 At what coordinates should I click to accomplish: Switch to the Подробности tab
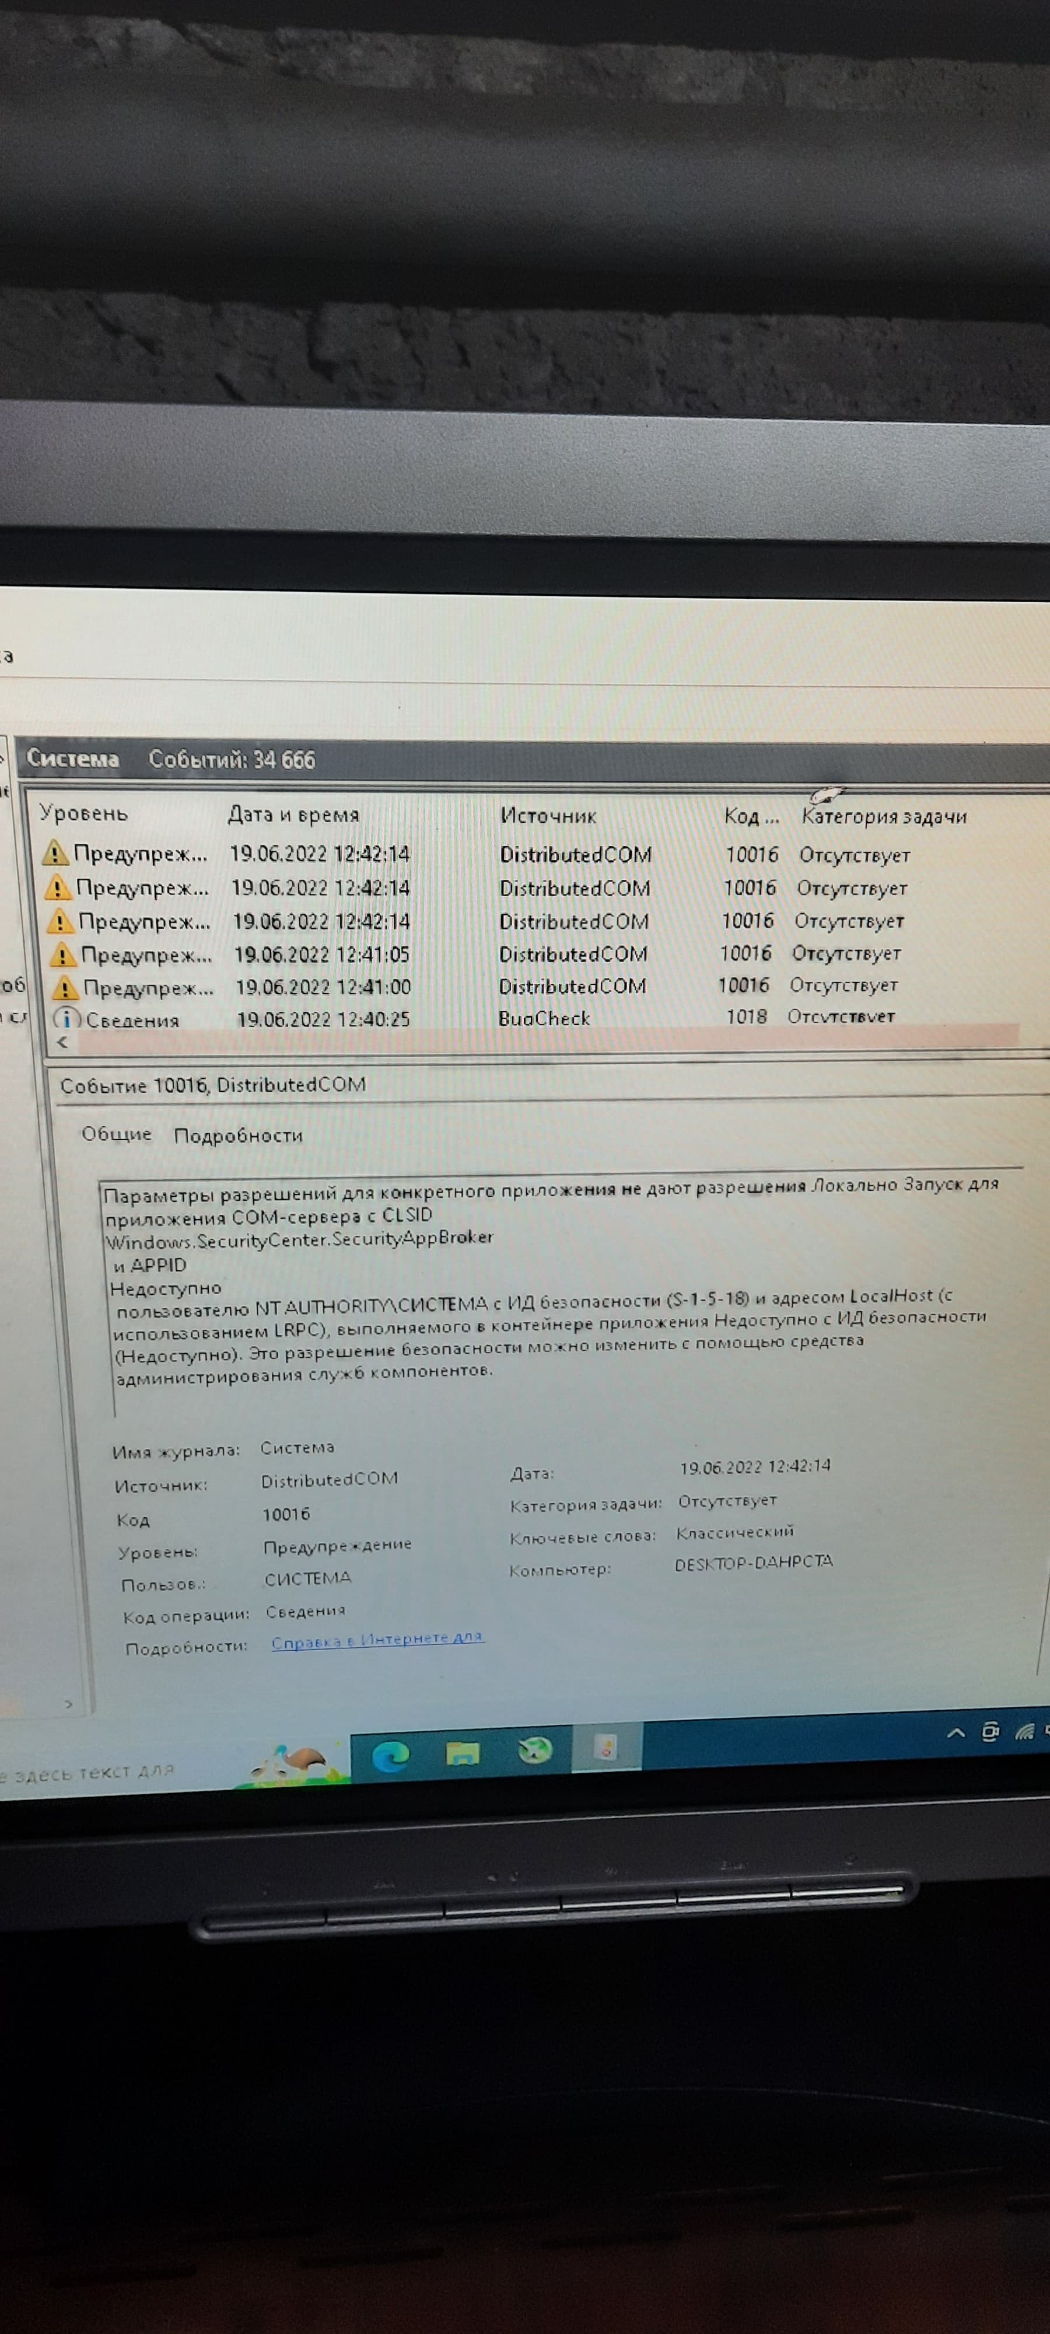[237, 1135]
